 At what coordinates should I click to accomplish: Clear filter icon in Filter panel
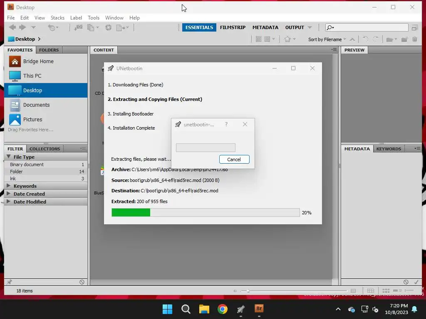tap(82, 282)
